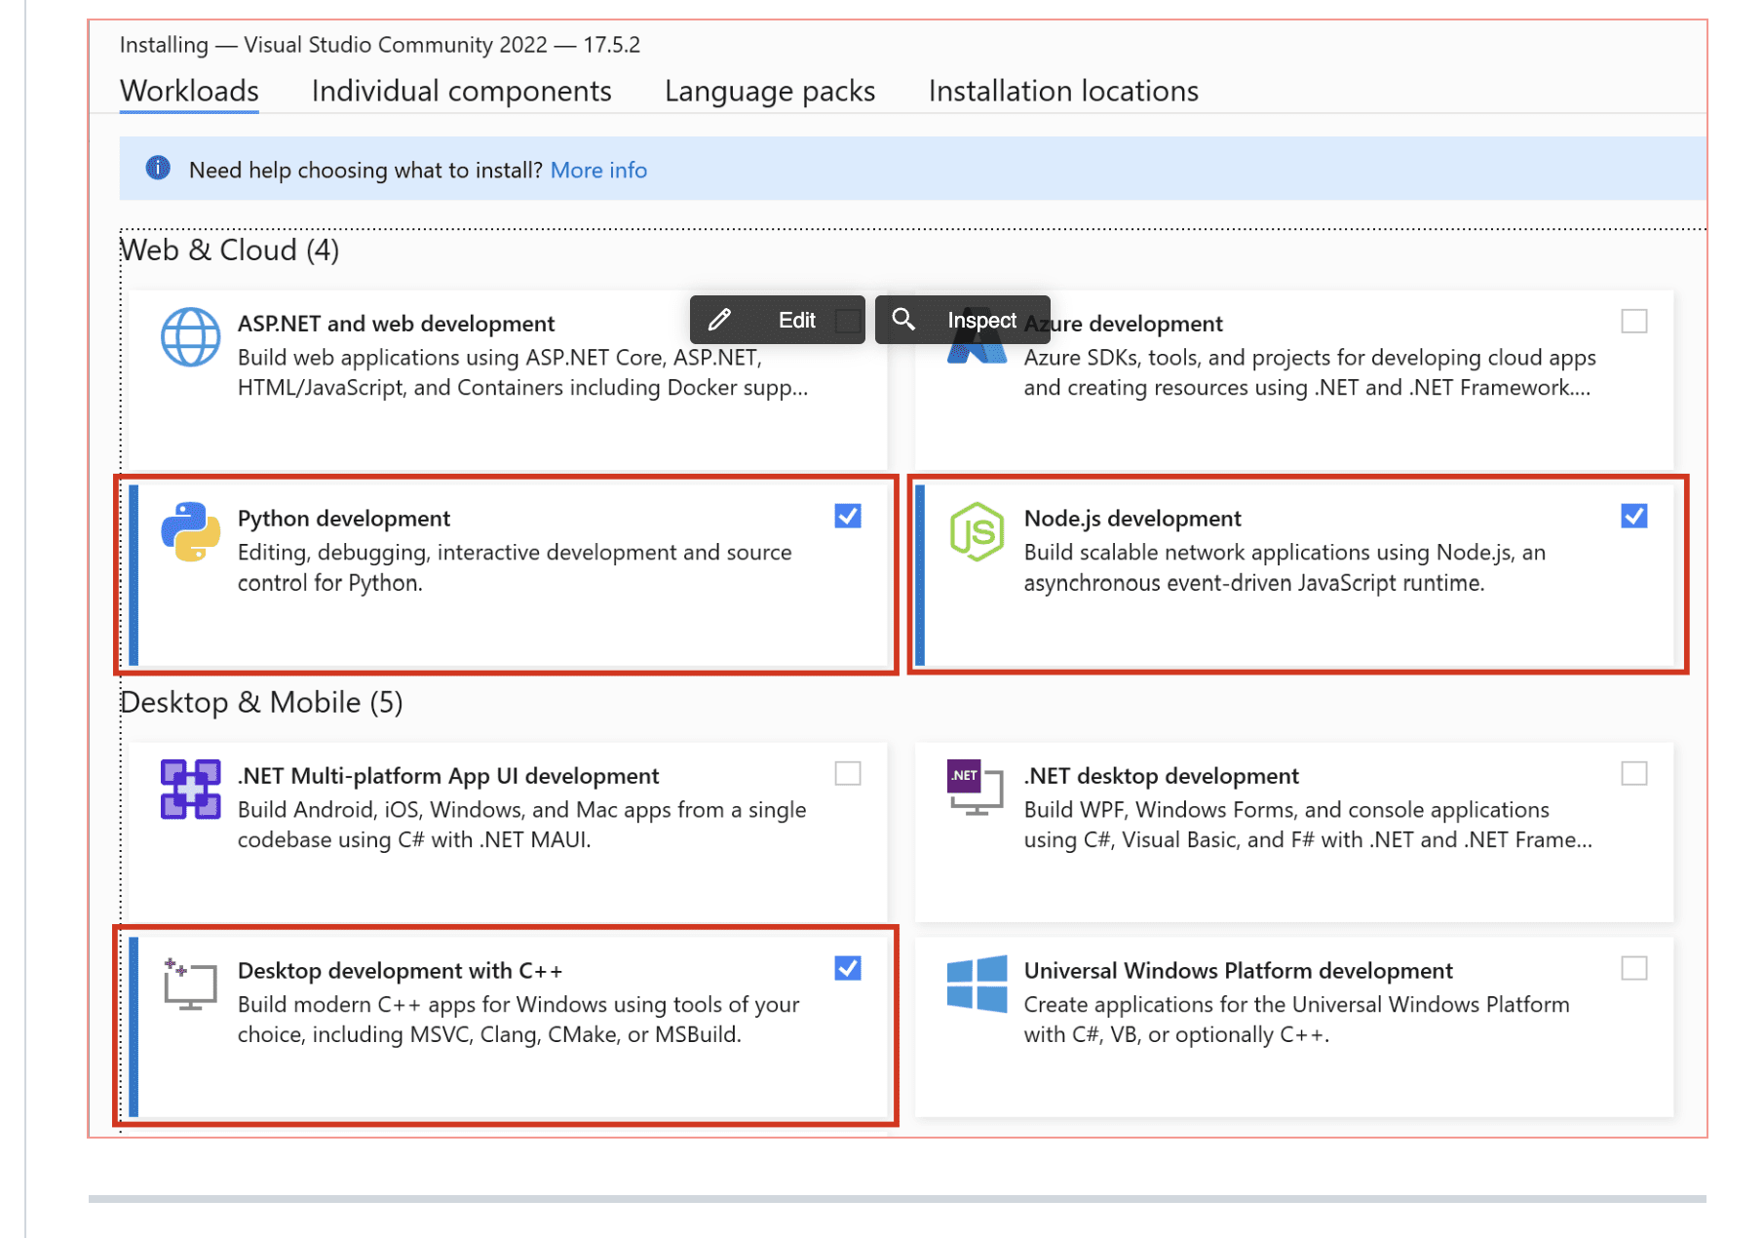Image resolution: width=1764 pixels, height=1238 pixels.
Task: Open the More info link
Action: coord(598,170)
